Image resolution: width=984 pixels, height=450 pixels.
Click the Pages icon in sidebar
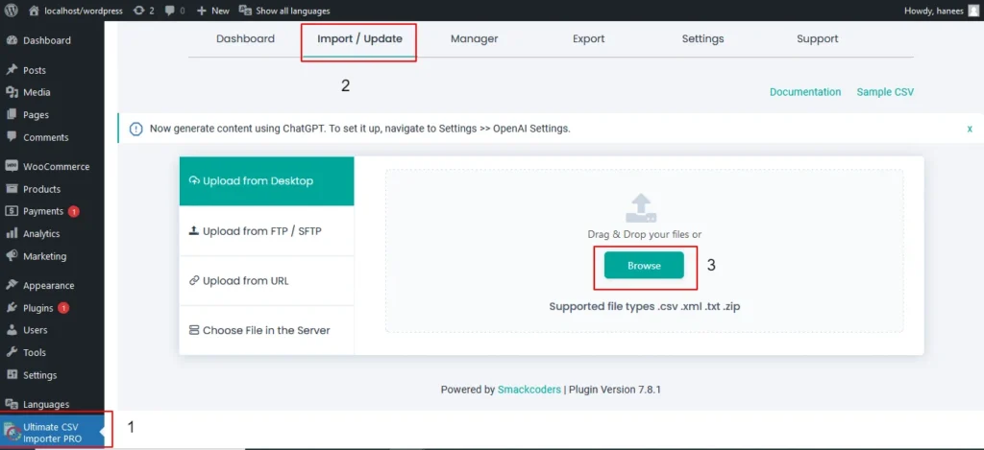point(12,115)
